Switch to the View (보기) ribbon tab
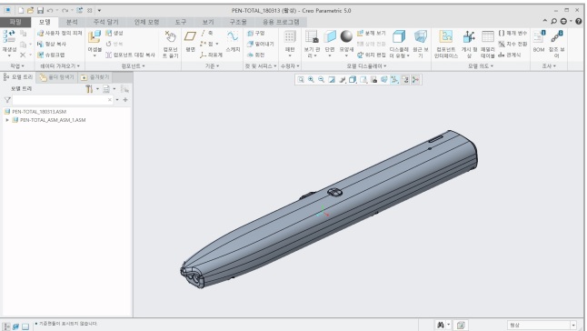 tap(208, 22)
